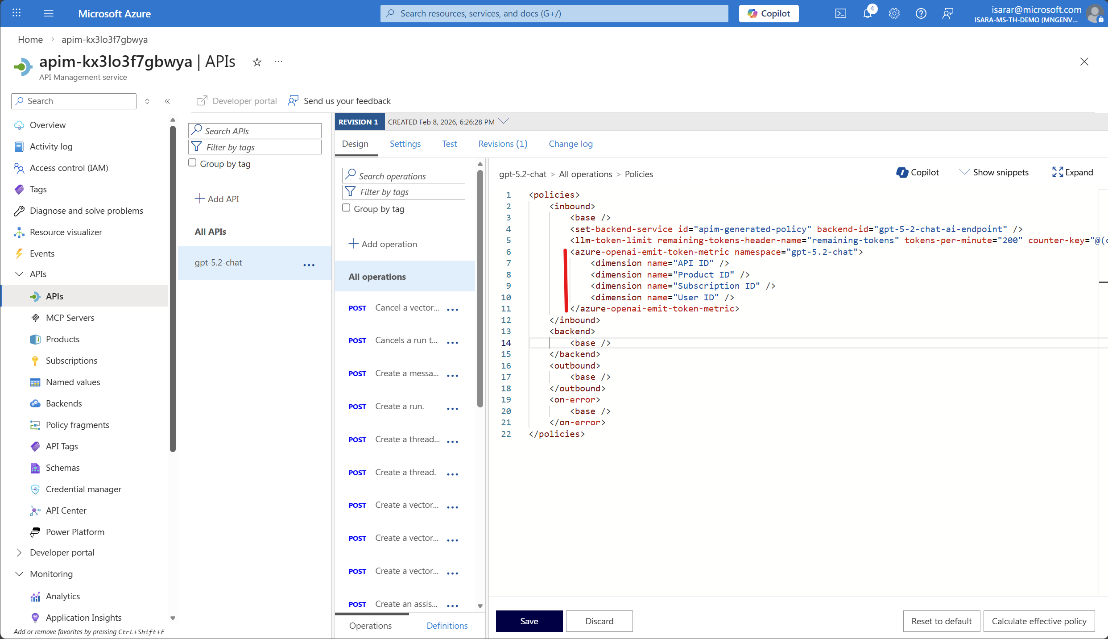Click Add operation
This screenshot has width=1108, height=639.
coord(383,244)
